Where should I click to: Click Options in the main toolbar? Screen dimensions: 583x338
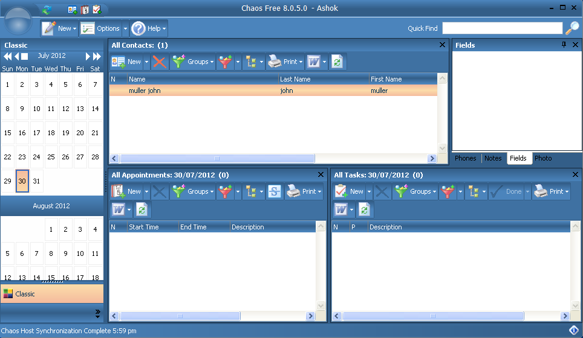coord(101,28)
